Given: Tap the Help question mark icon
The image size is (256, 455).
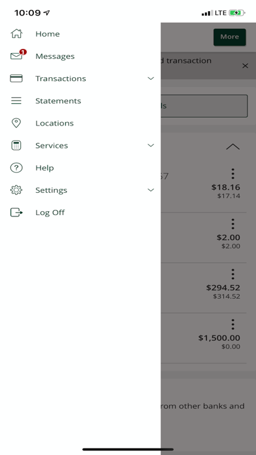Looking at the screenshot, I should tap(16, 168).
